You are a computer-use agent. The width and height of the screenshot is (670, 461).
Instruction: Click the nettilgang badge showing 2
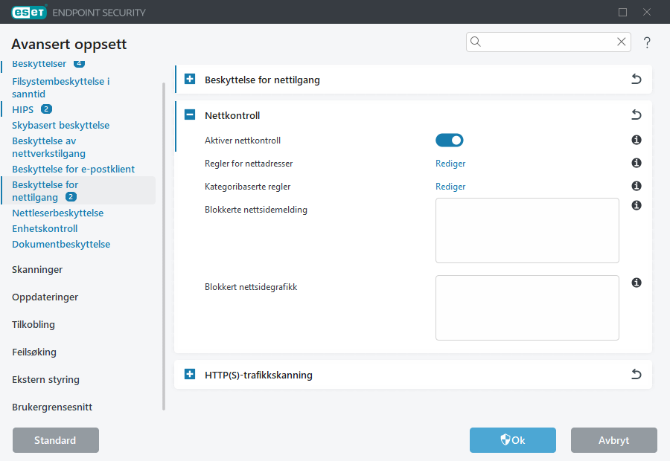(x=71, y=197)
